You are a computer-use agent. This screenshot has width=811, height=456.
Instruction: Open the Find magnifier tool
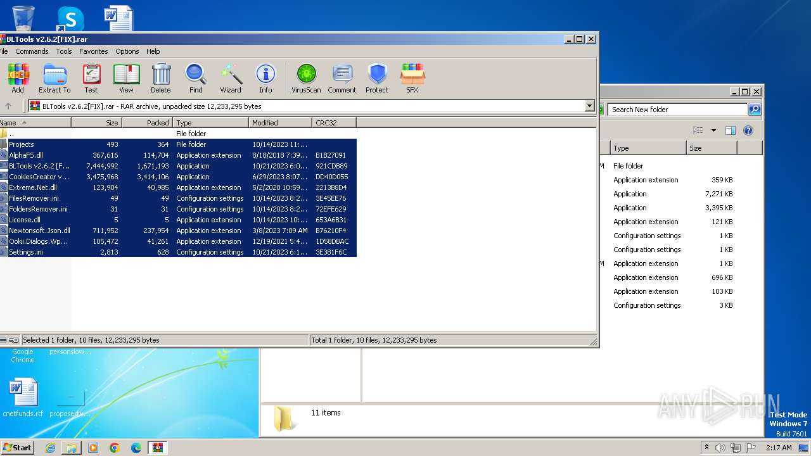pyautogui.click(x=196, y=79)
